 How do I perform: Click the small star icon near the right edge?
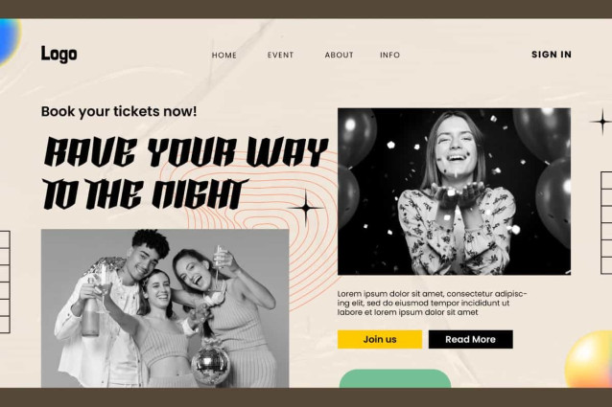tap(601, 122)
